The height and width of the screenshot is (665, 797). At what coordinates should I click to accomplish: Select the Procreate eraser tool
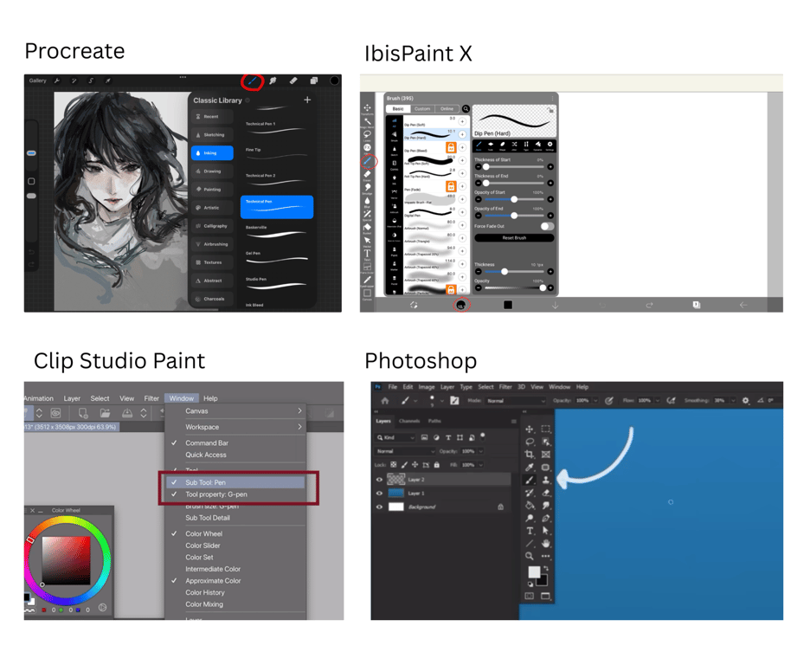[x=293, y=81]
